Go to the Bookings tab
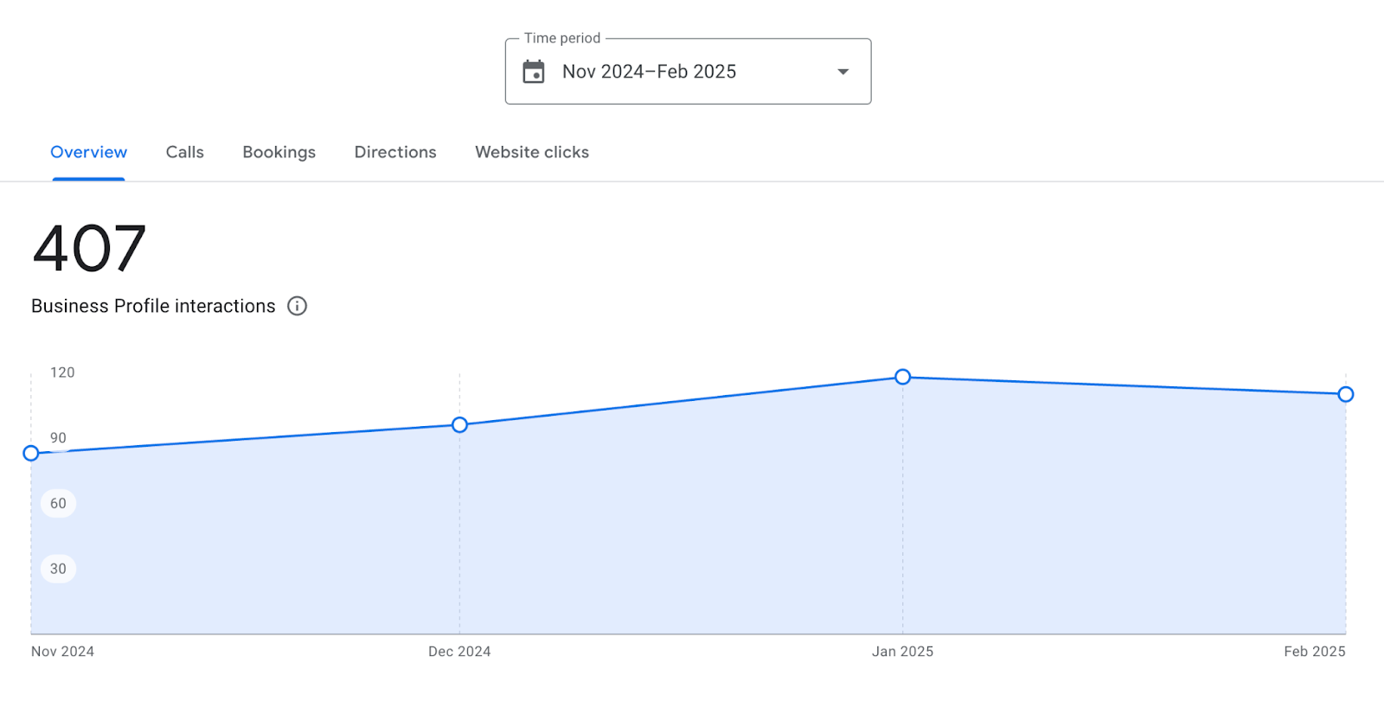Screen dimensions: 1384x713 (x=279, y=152)
